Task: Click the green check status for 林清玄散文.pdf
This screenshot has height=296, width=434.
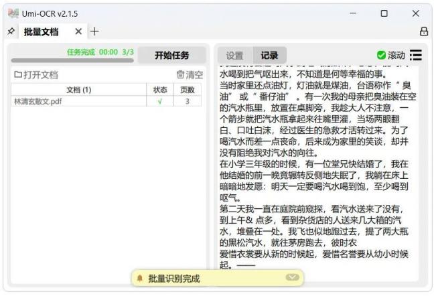Action: pos(159,101)
